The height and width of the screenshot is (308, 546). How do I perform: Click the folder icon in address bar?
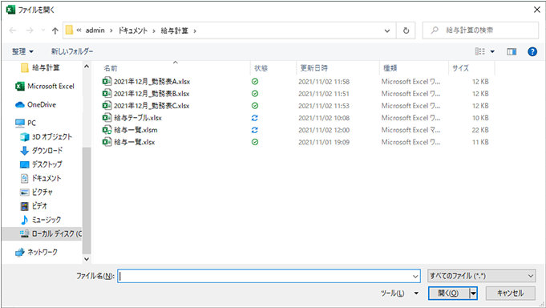(x=69, y=30)
